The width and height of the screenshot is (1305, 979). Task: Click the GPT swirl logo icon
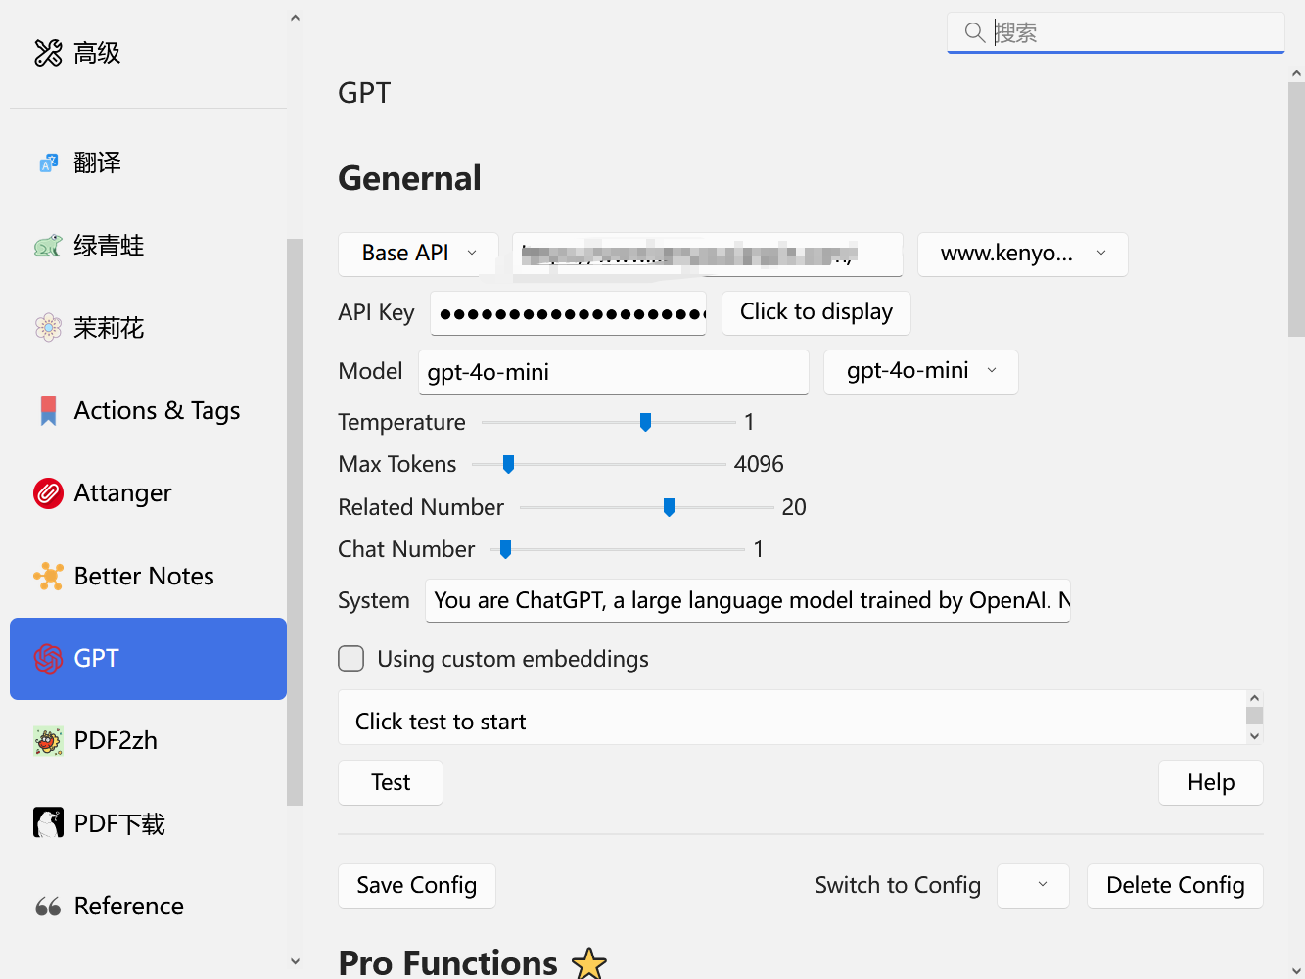pyautogui.click(x=48, y=659)
